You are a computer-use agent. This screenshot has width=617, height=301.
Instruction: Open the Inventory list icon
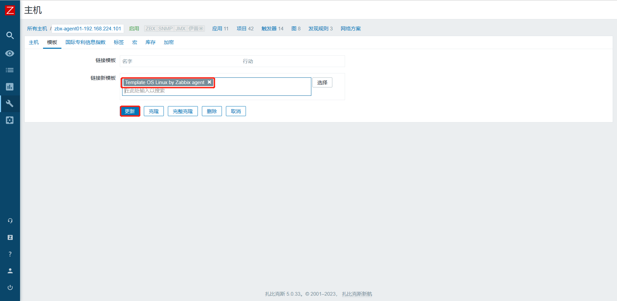10,70
